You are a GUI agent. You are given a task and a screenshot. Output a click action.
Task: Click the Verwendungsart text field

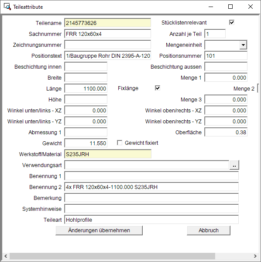click(x=147, y=165)
